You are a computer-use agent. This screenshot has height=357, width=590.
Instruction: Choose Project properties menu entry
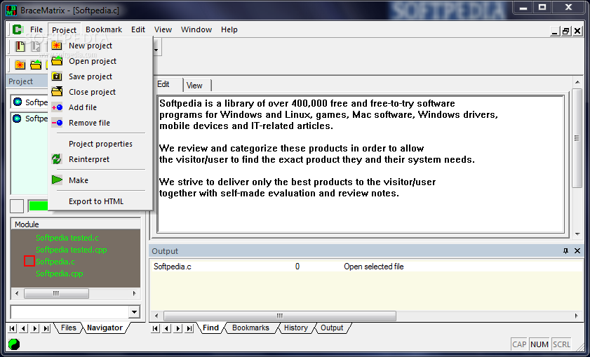100,144
